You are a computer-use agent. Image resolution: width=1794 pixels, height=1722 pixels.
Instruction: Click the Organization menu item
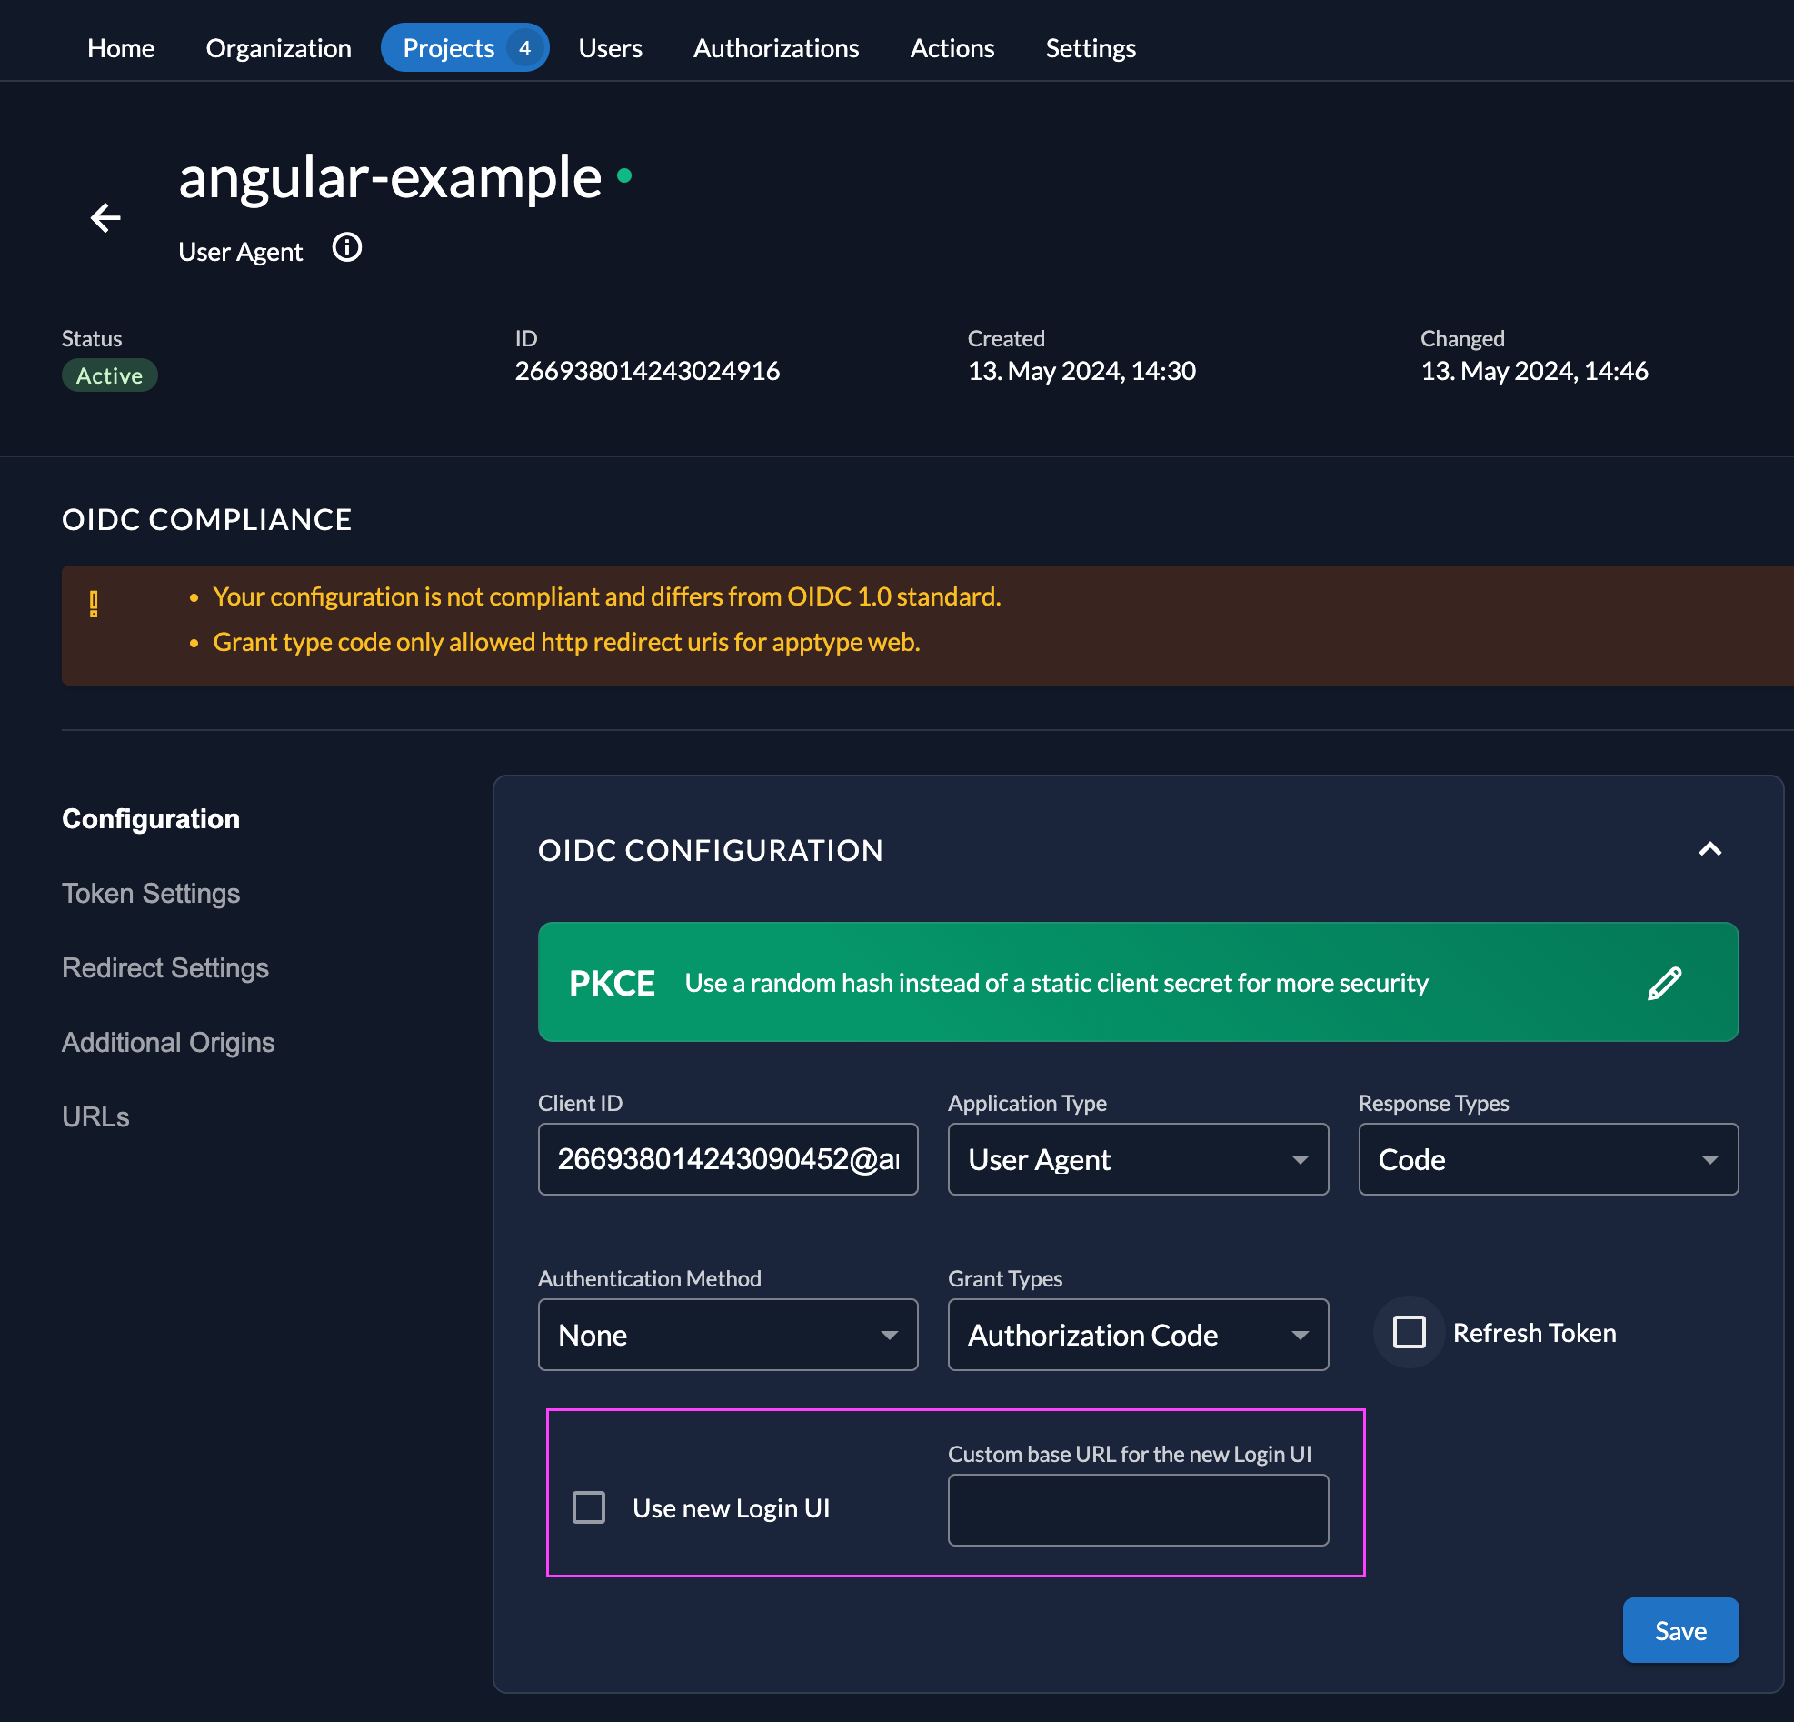(277, 46)
